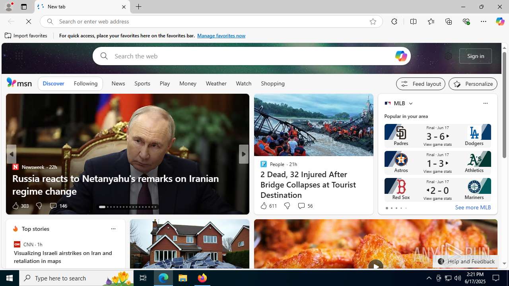Open Top stories heading

pyautogui.click(x=35, y=229)
